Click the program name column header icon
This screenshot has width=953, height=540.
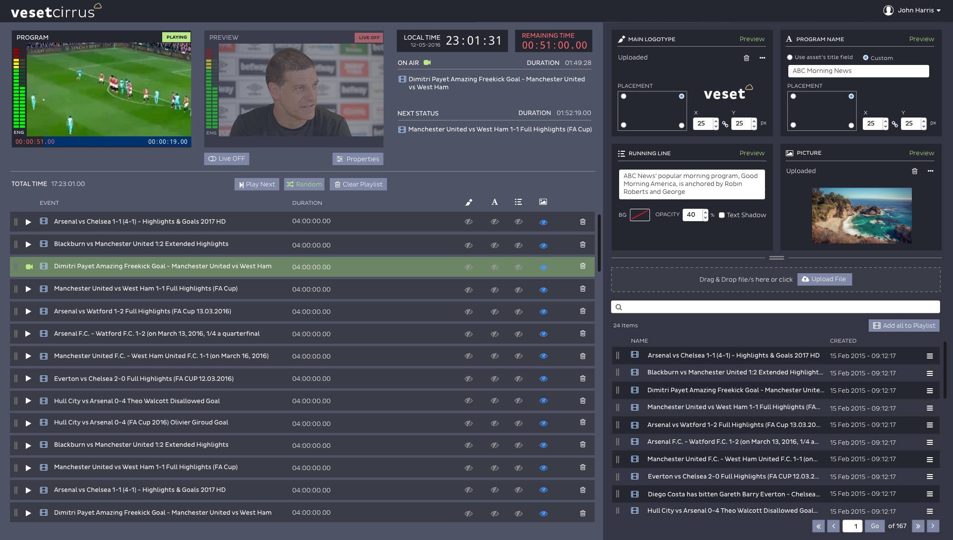coord(495,202)
